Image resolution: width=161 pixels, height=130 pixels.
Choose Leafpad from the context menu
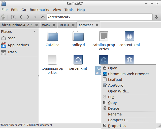coord(115,80)
